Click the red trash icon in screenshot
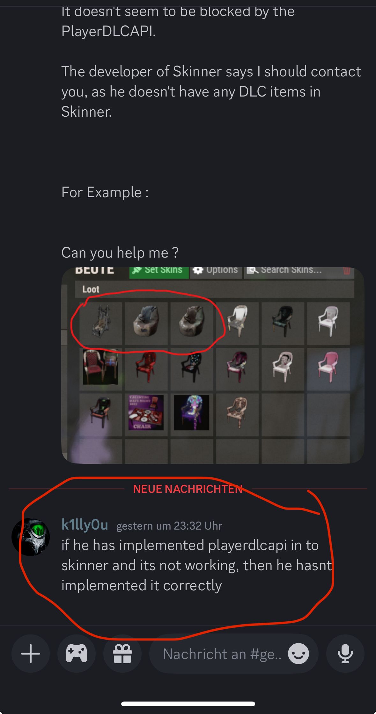The height and width of the screenshot is (714, 376). (x=347, y=271)
